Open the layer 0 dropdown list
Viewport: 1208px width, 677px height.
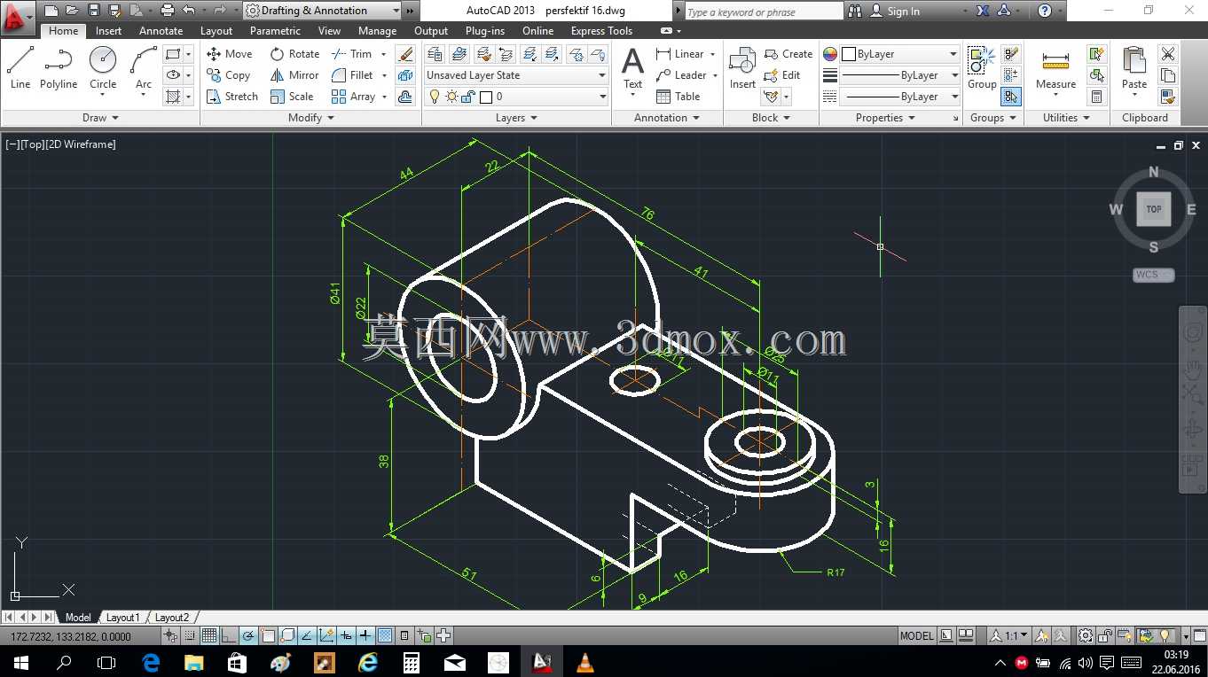point(516,97)
